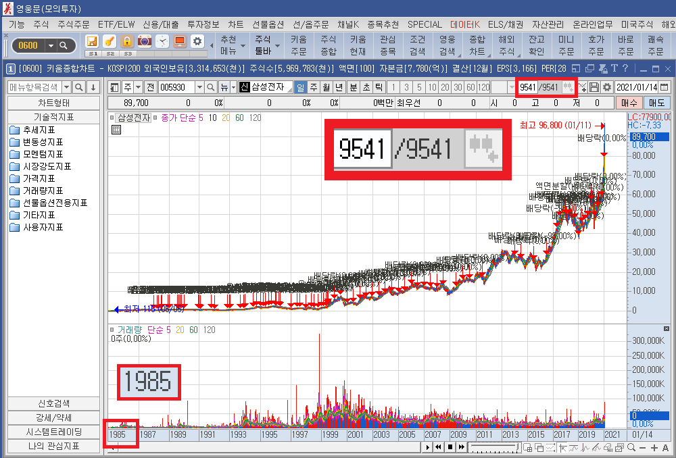Toggle the S1 screen slot

tap(93, 54)
